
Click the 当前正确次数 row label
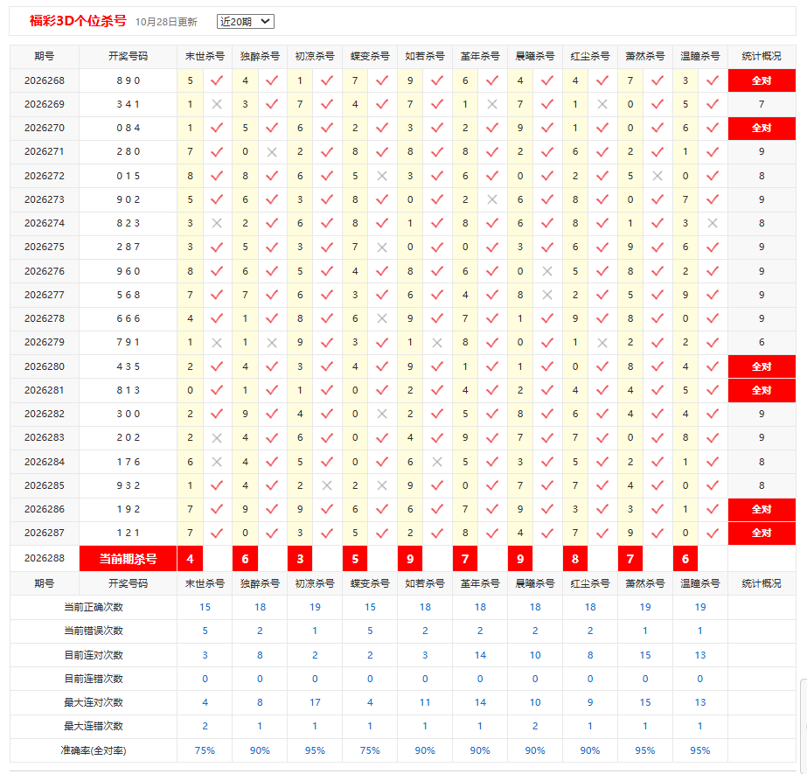(x=94, y=607)
